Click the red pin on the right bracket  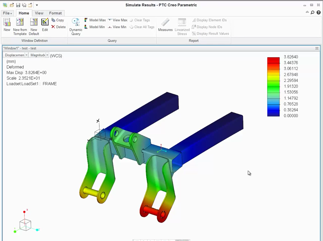(x=152, y=211)
